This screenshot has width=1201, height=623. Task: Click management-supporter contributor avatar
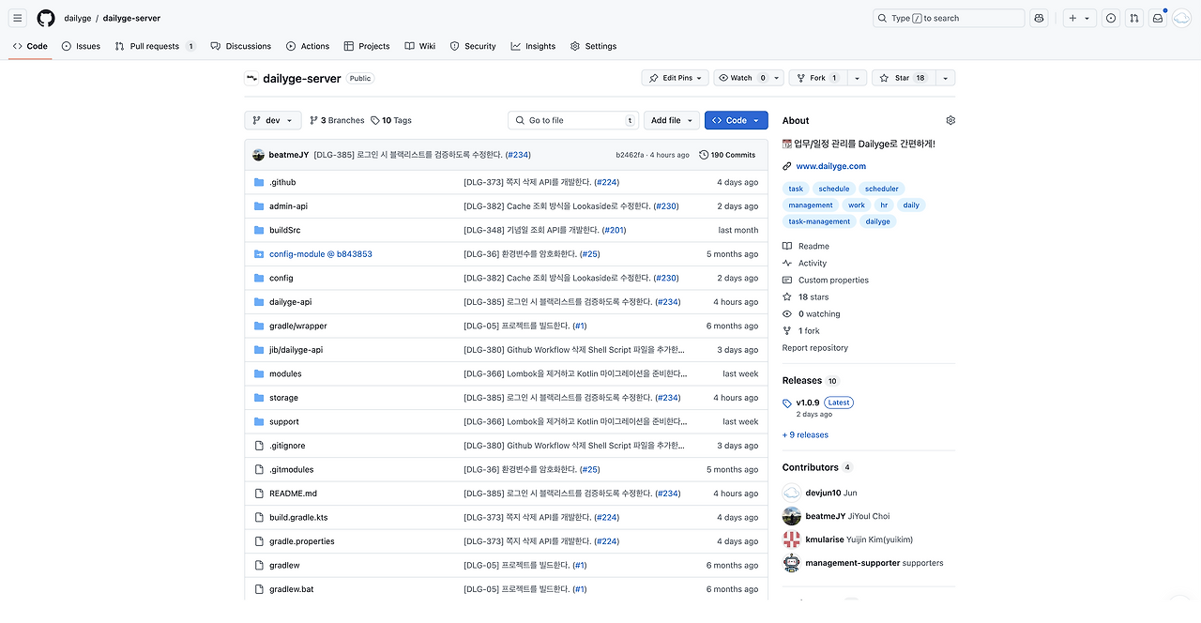click(792, 563)
